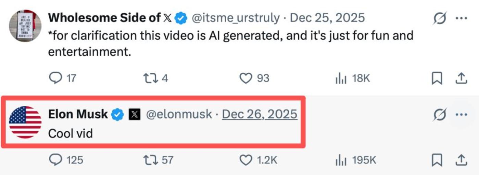Like Elon Musk's Cool vid reply
The width and height of the screenshot is (479, 175).
coord(245,160)
